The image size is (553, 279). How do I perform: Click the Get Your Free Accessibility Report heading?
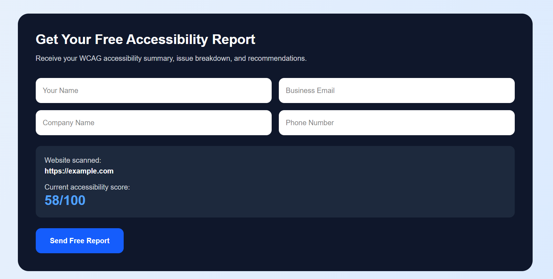pos(145,39)
